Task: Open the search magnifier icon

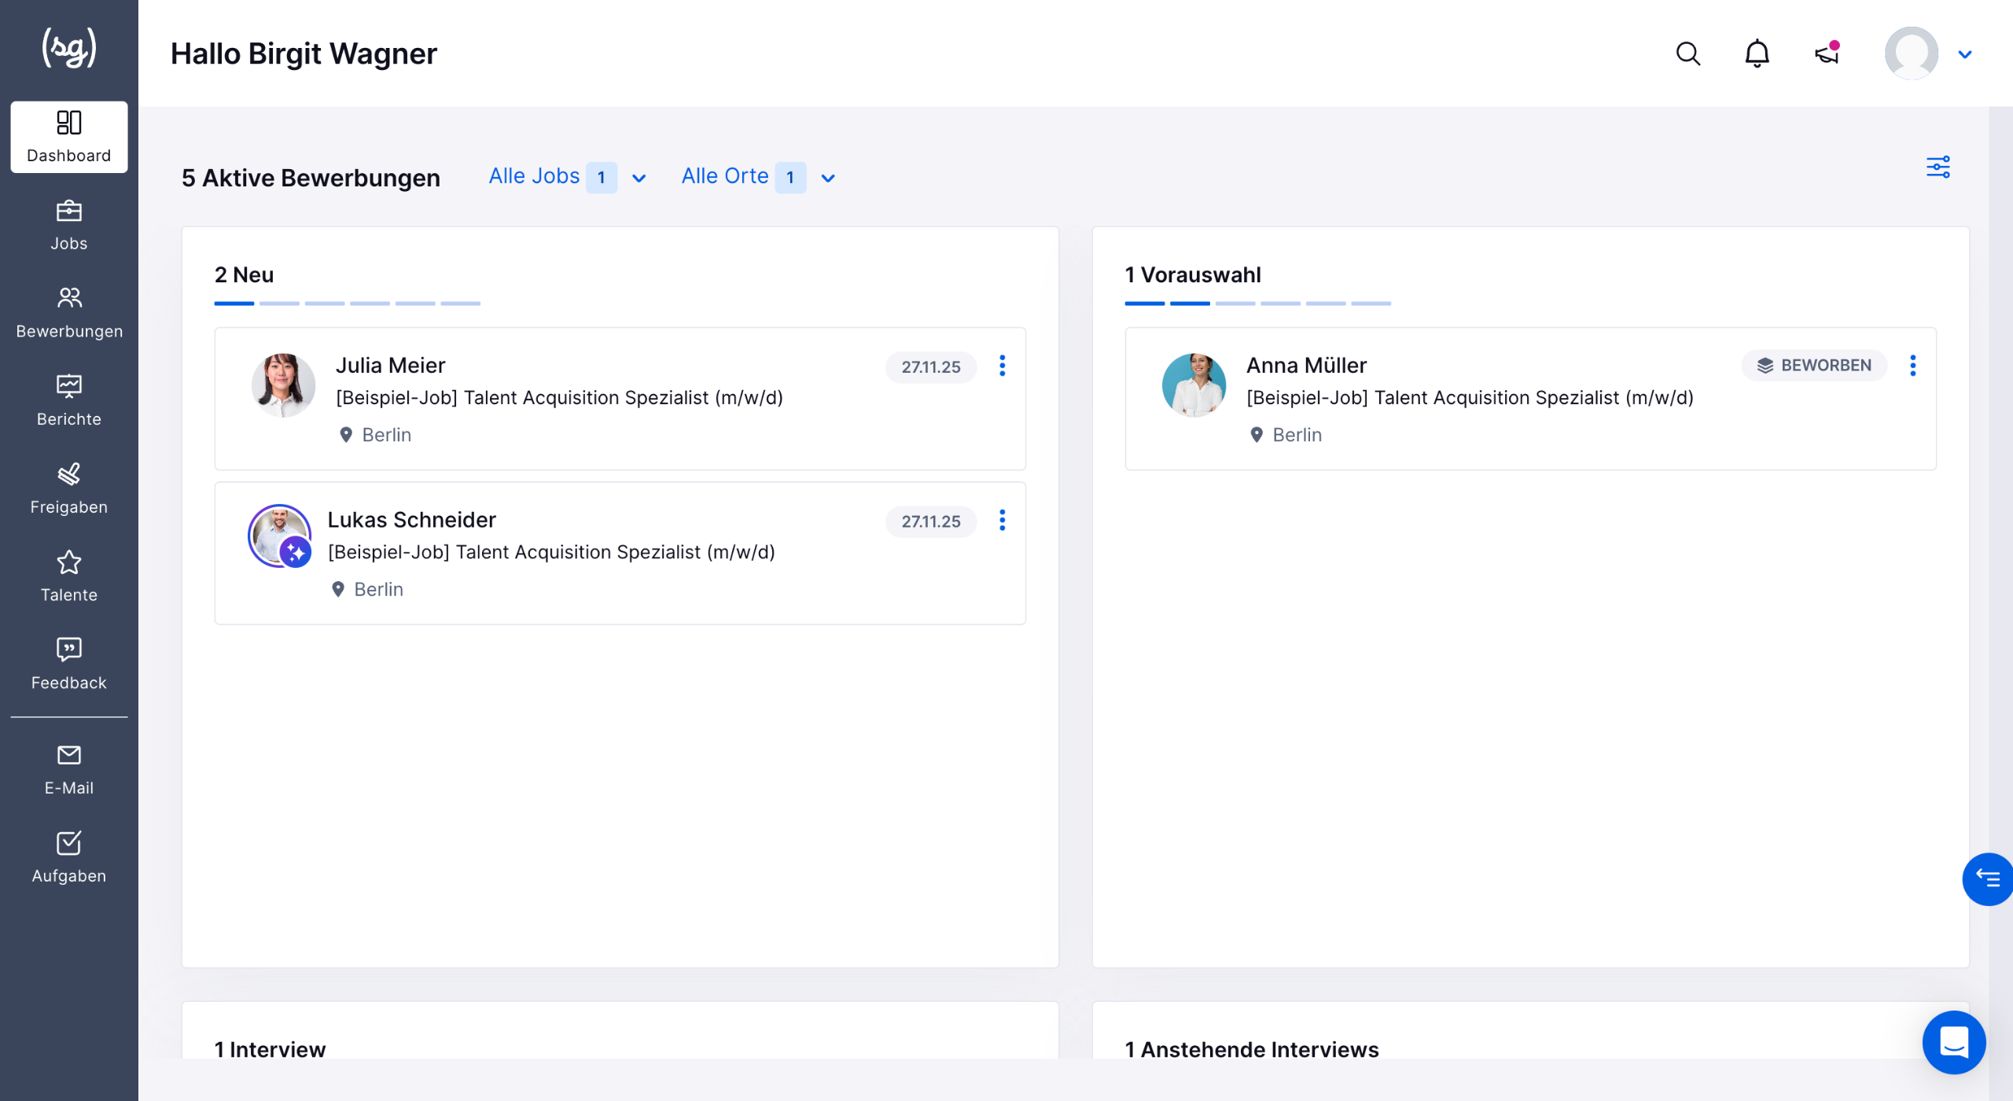Action: pos(1687,53)
